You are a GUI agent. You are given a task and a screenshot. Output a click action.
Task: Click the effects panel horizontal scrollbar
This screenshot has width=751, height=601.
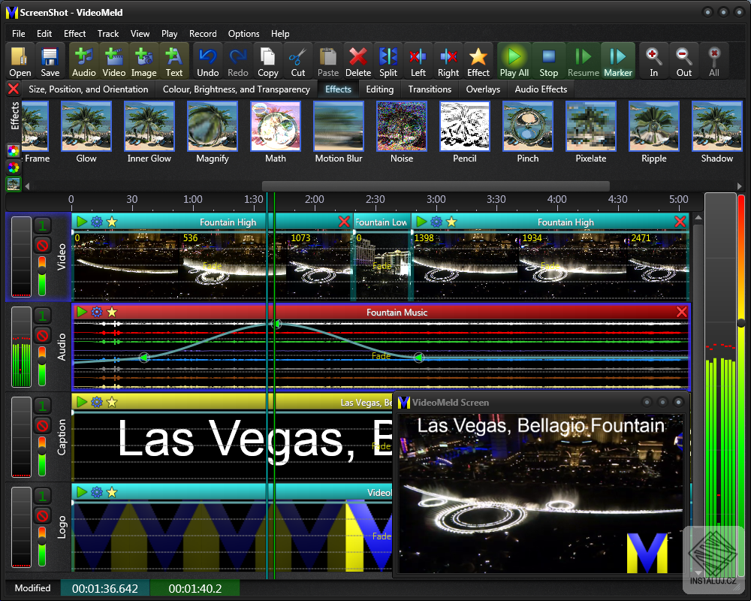tap(436, 186)
